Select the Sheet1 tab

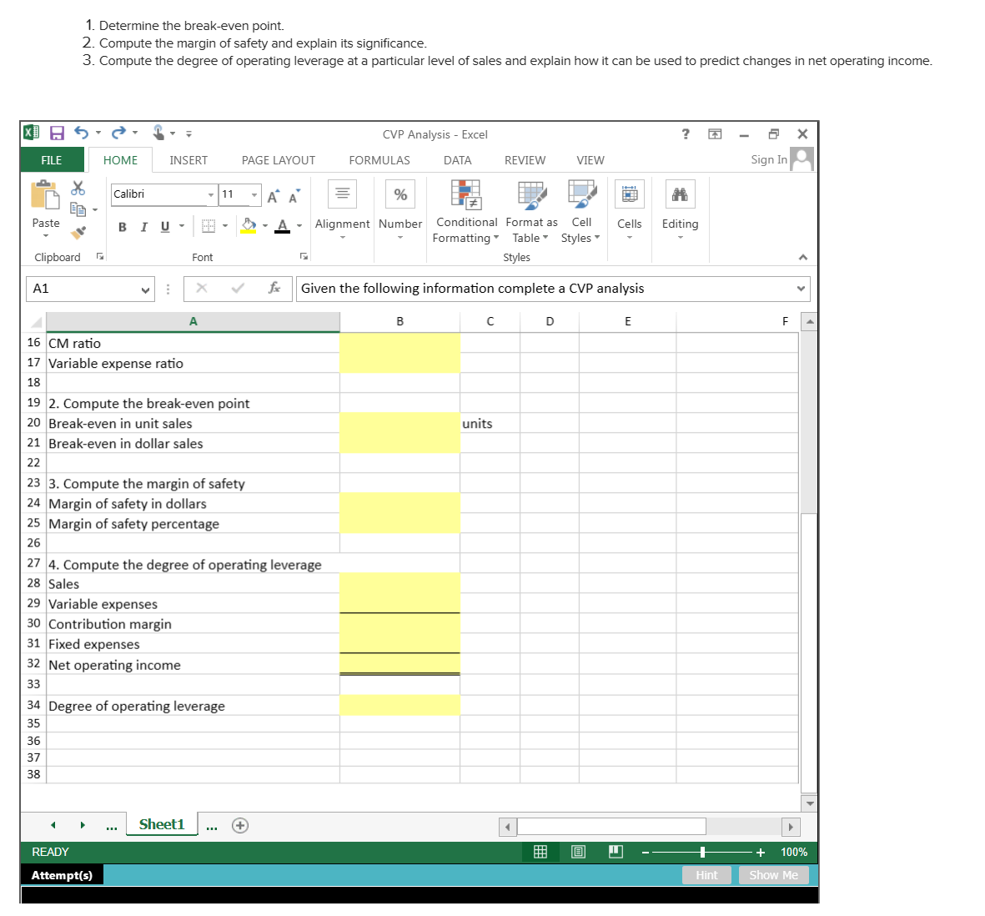(x=162, y=824)
